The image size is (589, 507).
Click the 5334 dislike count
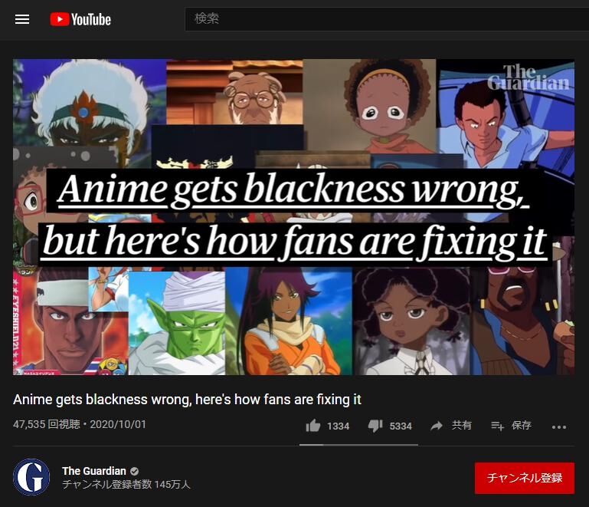tap(401, 426)
